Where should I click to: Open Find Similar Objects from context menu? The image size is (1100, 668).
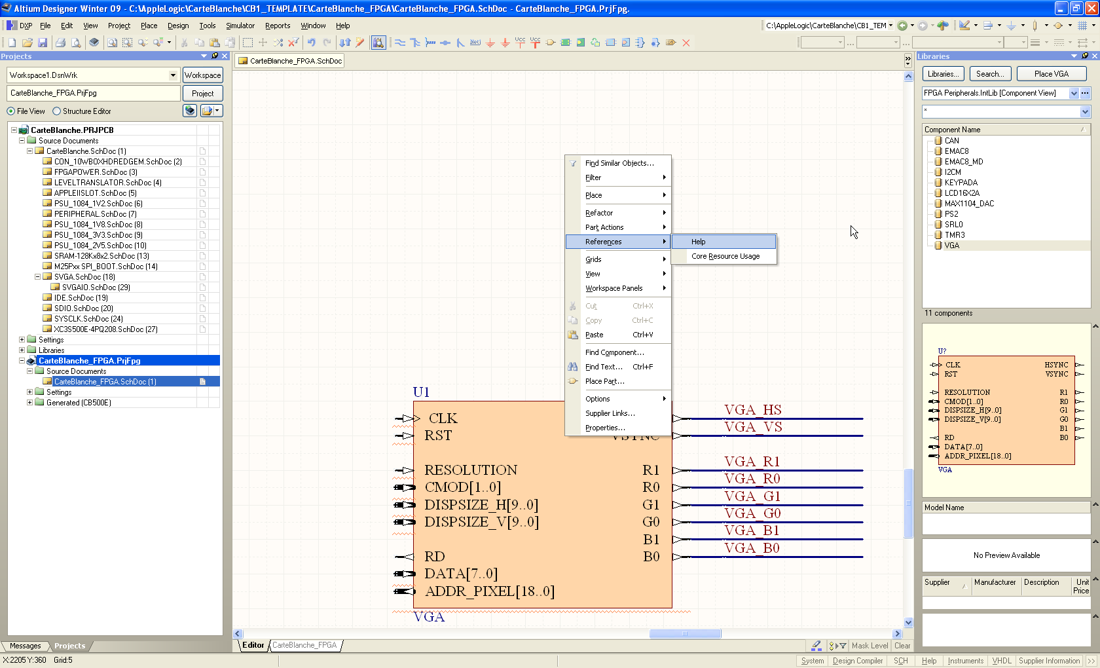(618, 163)
